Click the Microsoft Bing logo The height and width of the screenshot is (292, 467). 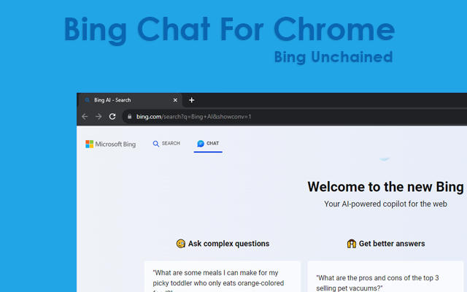[x=110, y=145]
